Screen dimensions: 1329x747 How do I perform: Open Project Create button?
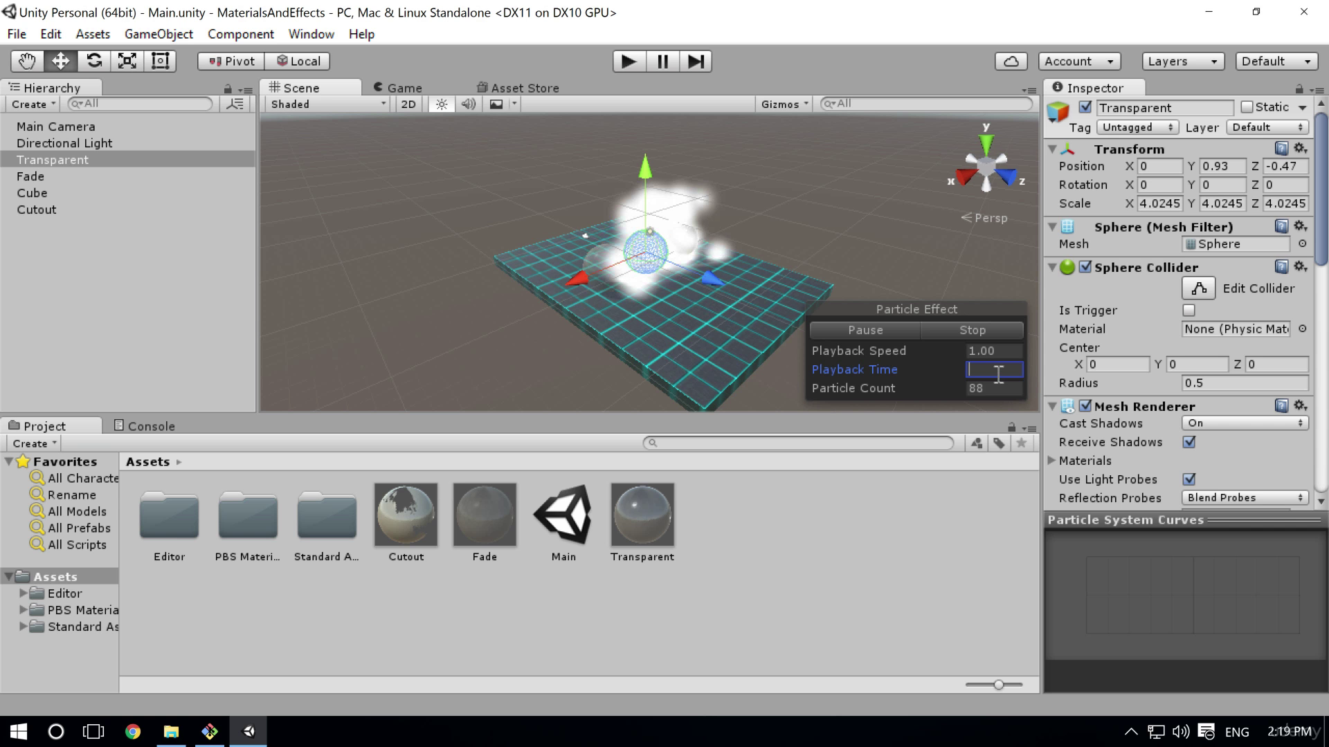tap(35, 443)
